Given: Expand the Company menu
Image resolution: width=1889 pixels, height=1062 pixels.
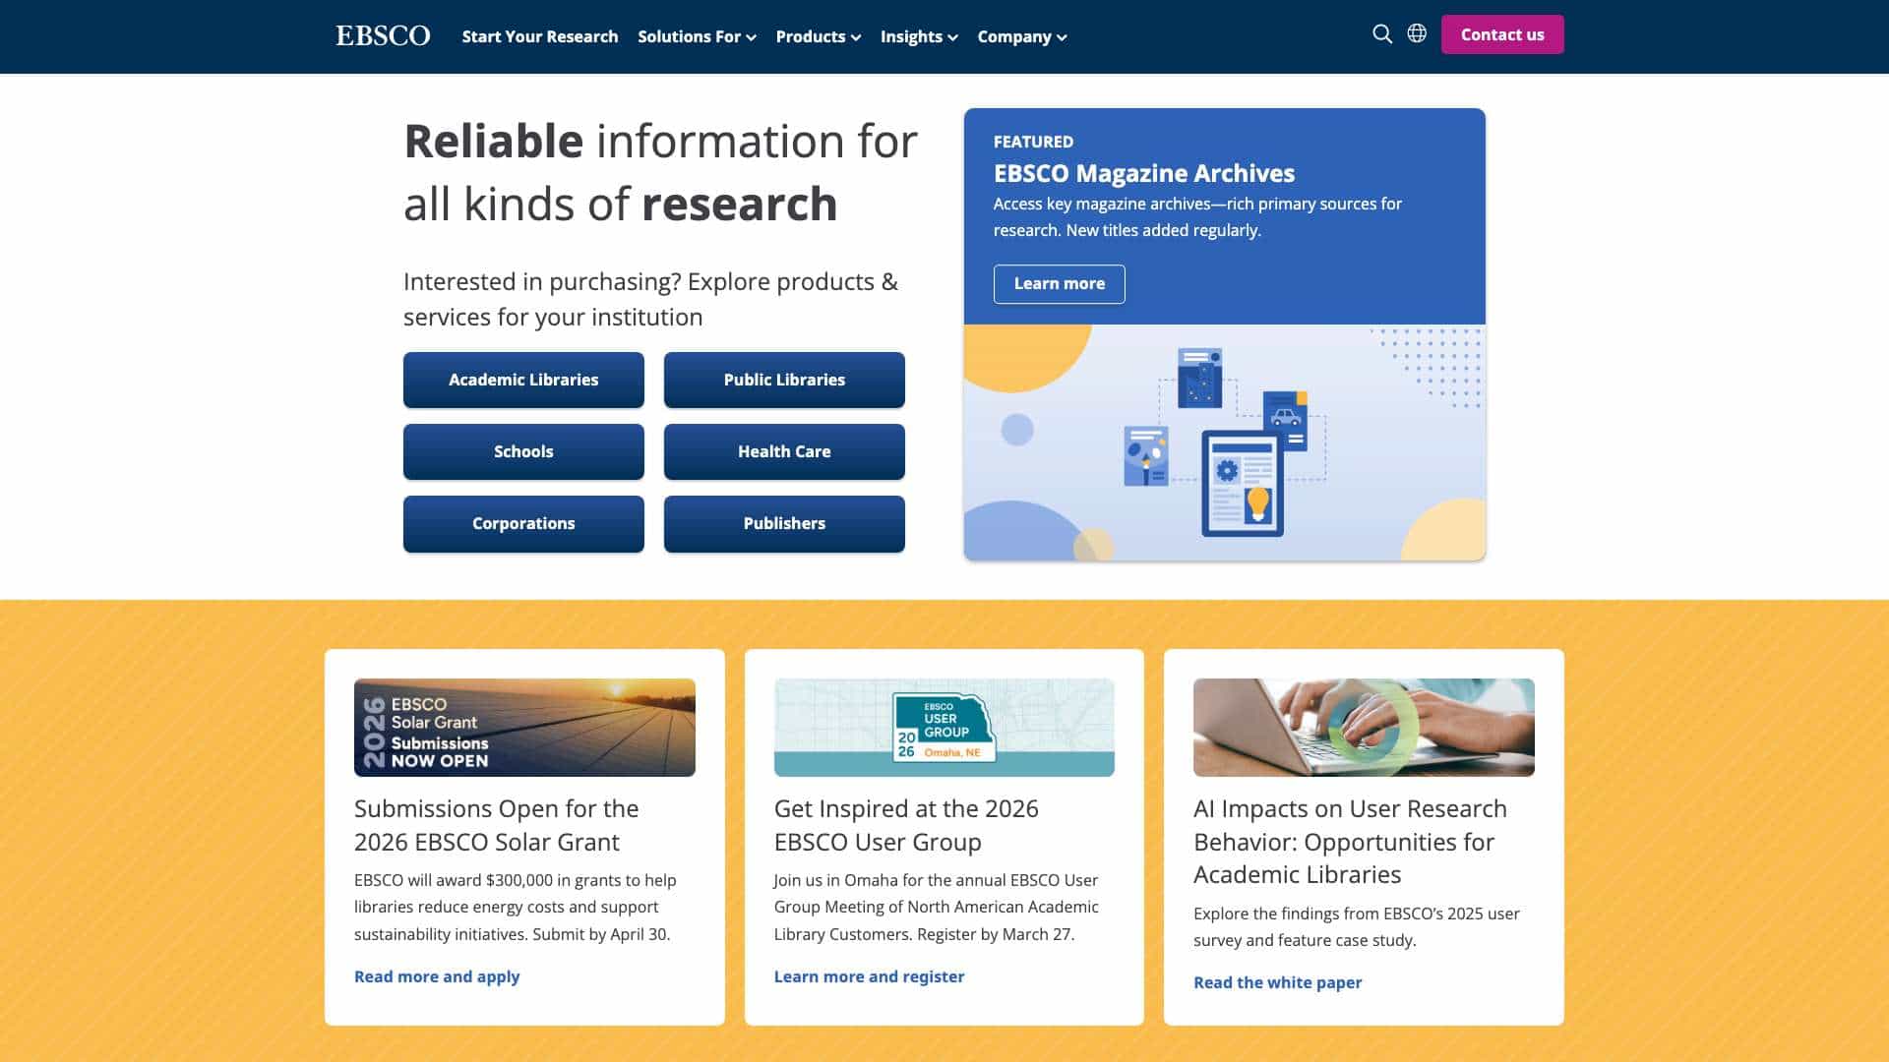Looking at the screenshot, I should click(x=1021, y=36).
